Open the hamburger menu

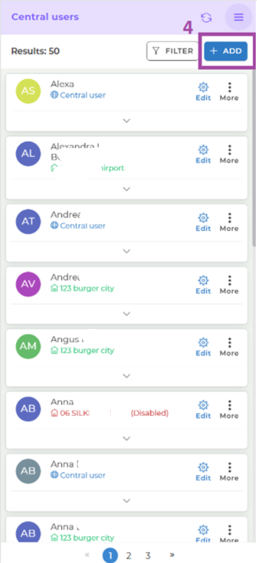[238, 17]
